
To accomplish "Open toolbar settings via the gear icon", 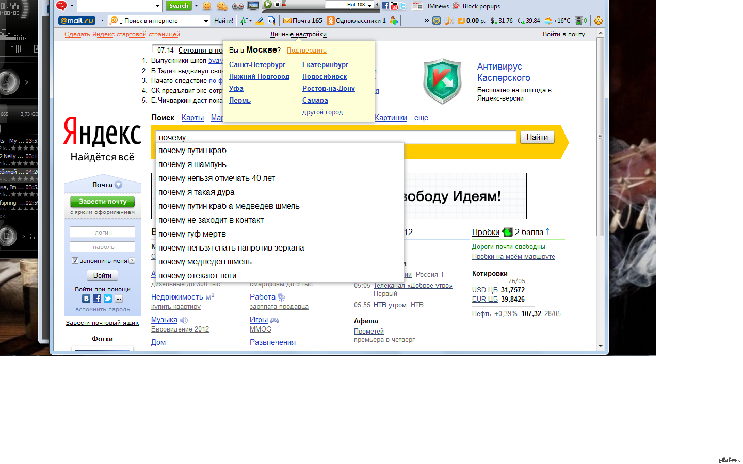I will pyautogui.click(x=598, y=21).
